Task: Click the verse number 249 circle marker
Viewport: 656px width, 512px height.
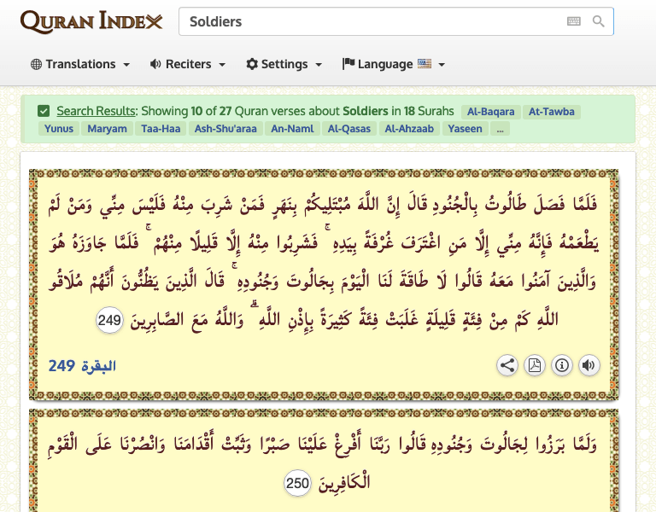Action: pyautogui.click(x=110, y=321)
